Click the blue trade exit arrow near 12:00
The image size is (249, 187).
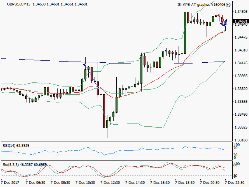coord(99,87)
